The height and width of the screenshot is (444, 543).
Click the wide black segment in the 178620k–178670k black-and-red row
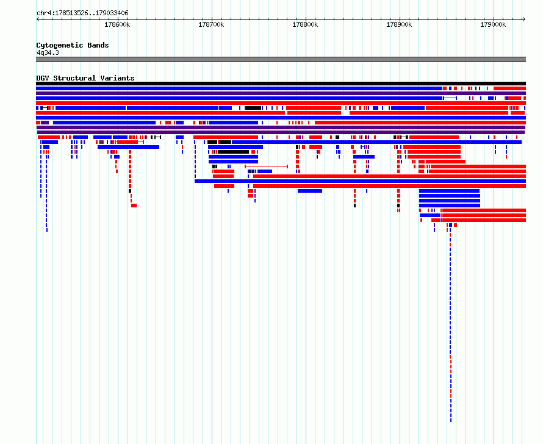pyautogui.click(x=234, y=152)
